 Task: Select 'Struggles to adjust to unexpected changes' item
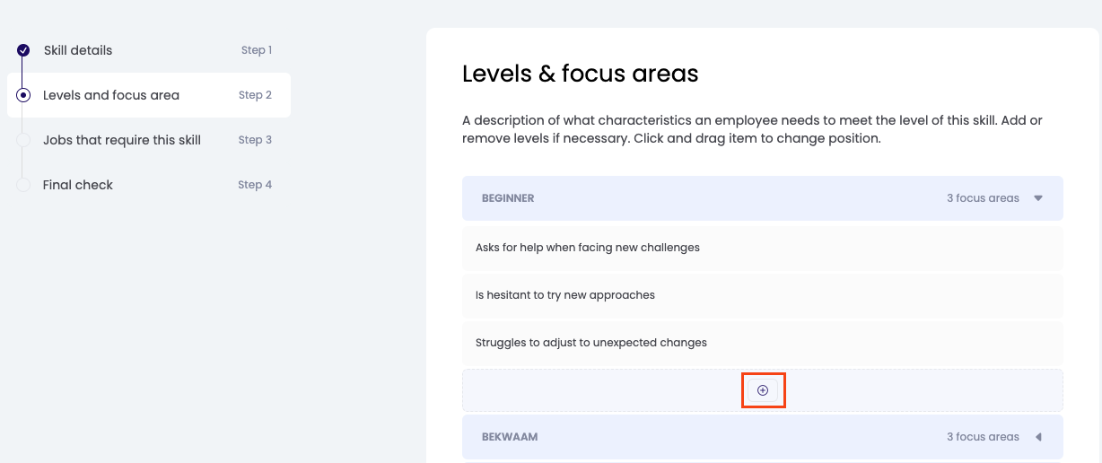(591, 343)
